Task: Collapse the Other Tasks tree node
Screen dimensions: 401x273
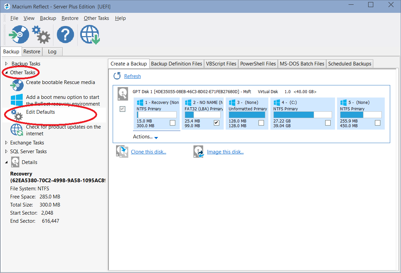Action: (6, 73)
